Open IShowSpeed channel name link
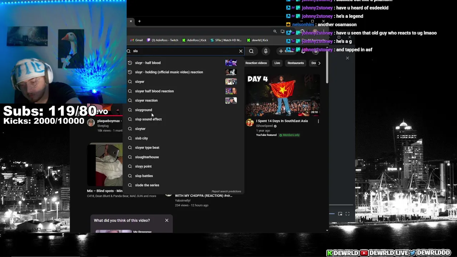 pos(264,126)
